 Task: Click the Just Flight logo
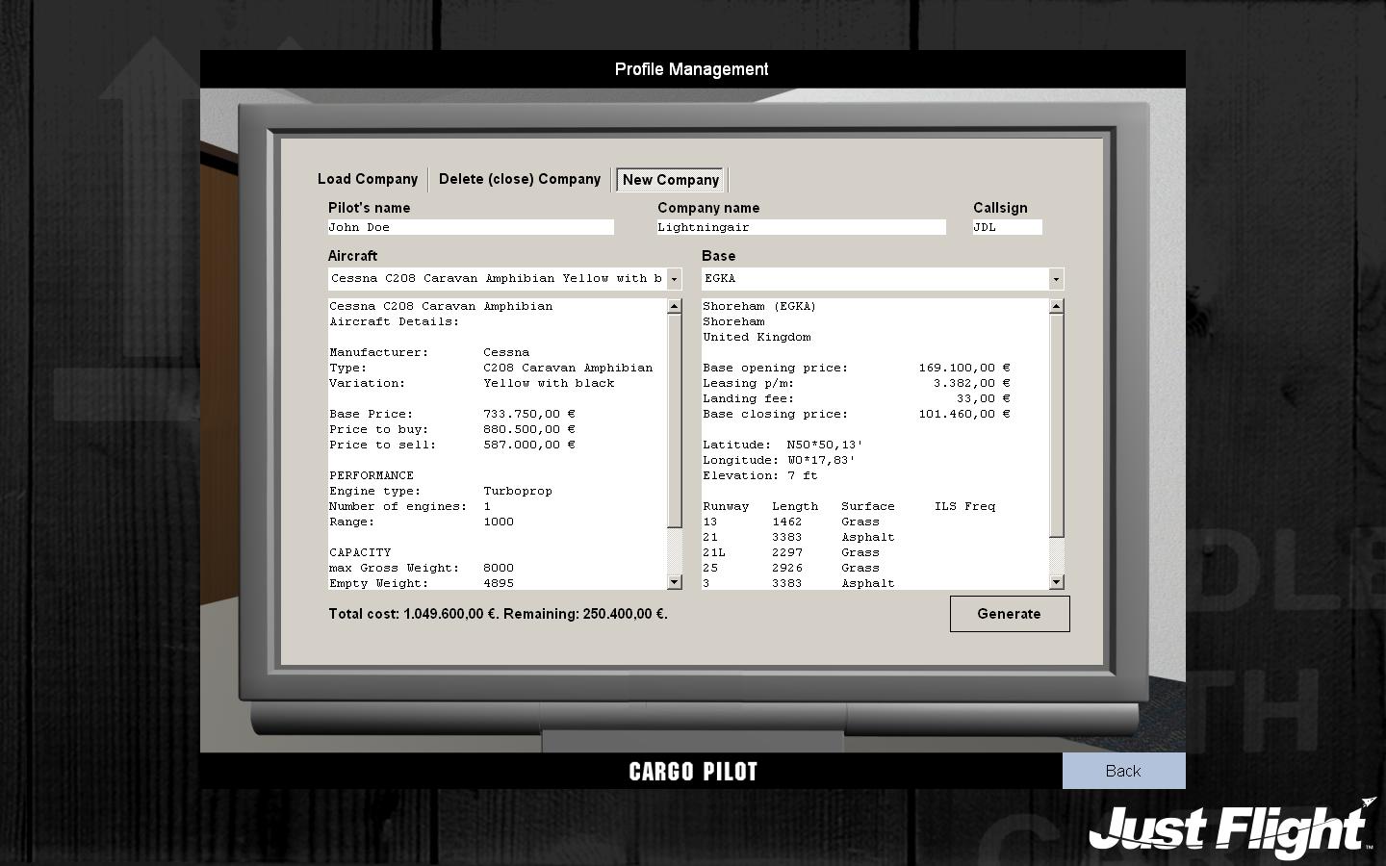click(x=1232, y=828)
